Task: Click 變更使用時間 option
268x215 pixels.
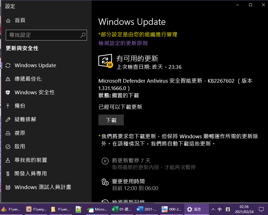Action: pyautogui.click(x=128, y=182)
